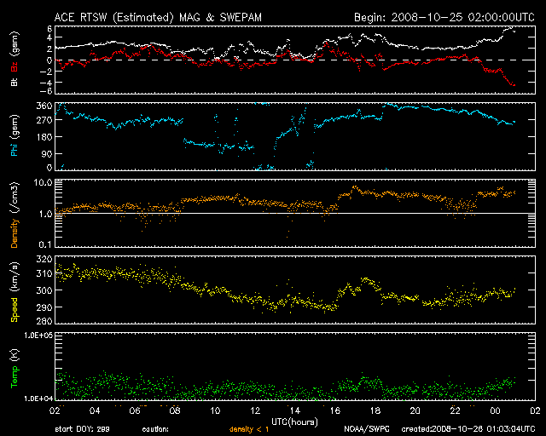Click the '18' hour tick label
The width and height of the screenshot is (546, 436).
(375, 410)
